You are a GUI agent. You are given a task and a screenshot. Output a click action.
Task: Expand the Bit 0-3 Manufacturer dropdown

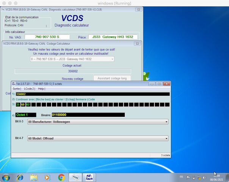tap(98, 122)
